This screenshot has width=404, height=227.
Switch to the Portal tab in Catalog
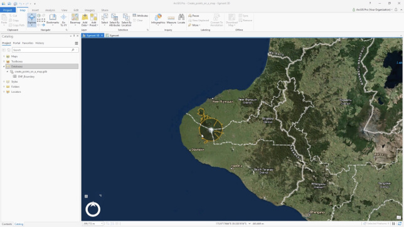(16, 43)
